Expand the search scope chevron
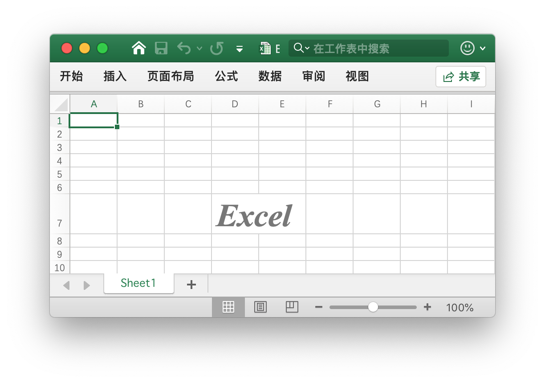Image resolution: width=545 pixels, height=383 pixels. click(307, 48)
